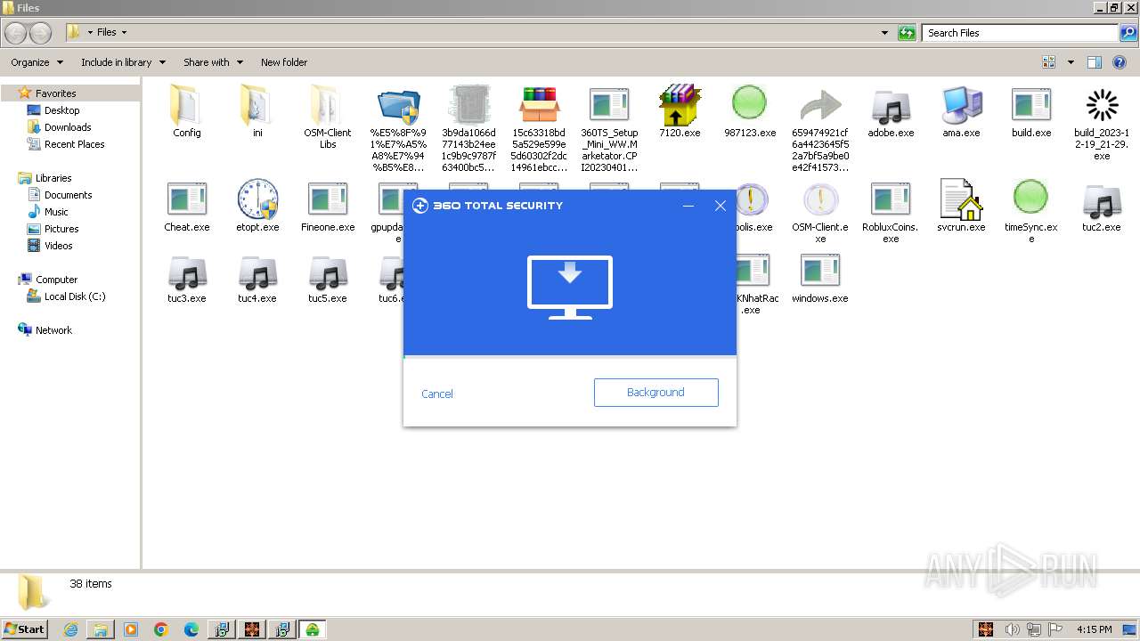Select svcrun.exe document icon
Screen dimensions: 1140x641
pos(961,207)
